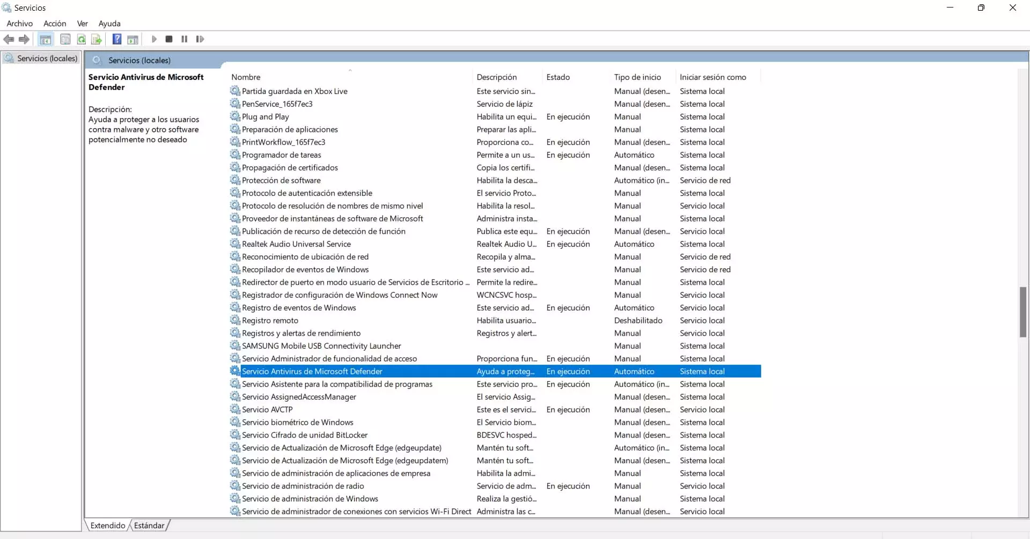The image size is (1030, 539).
Task: Click the blue Help question mark icon
Action: tap(117, 39)
